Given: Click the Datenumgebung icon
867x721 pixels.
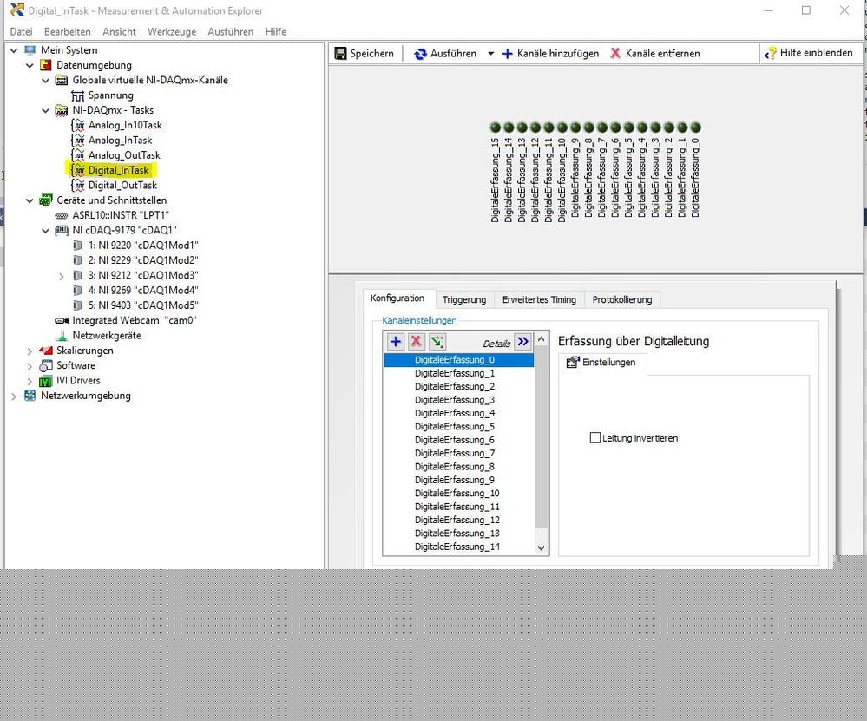Looking at the screenshot, I should tap(46, 65).
